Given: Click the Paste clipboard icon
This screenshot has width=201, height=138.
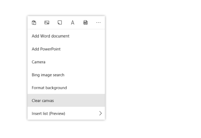Looking at the screenshot, I should point(34,23).
